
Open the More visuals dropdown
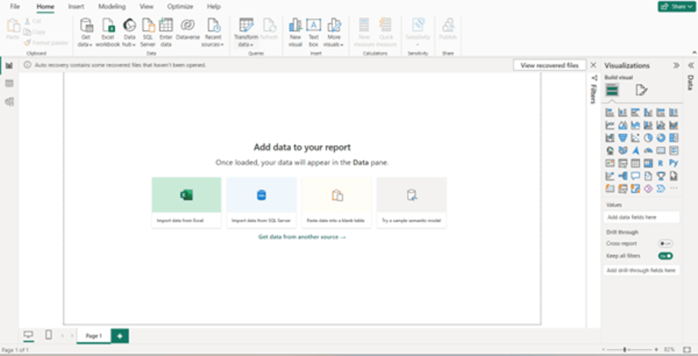click(333, 32)
